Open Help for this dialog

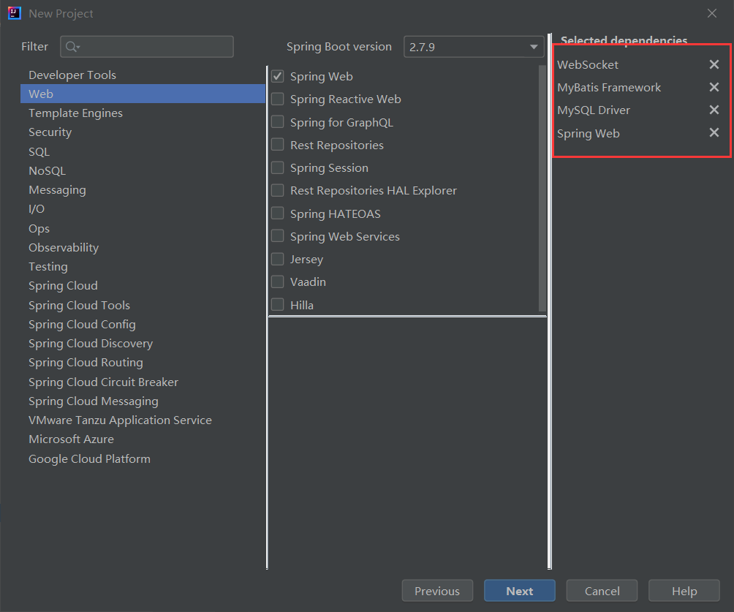click(684, 591)
